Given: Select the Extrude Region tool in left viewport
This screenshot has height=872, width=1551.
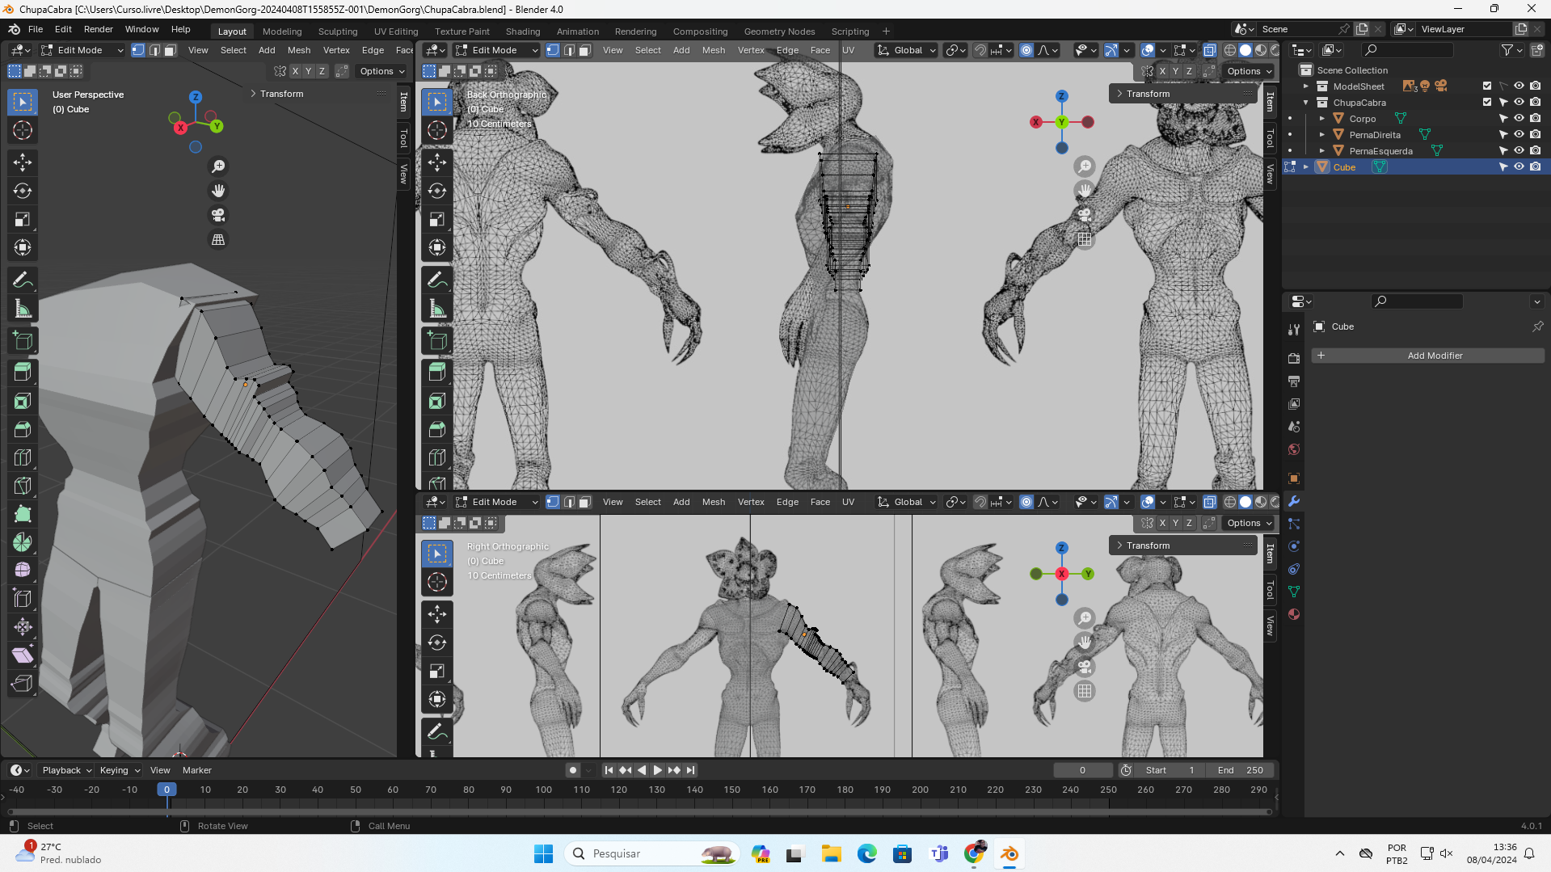Looking at the screenshot, I should click(23, 373).
